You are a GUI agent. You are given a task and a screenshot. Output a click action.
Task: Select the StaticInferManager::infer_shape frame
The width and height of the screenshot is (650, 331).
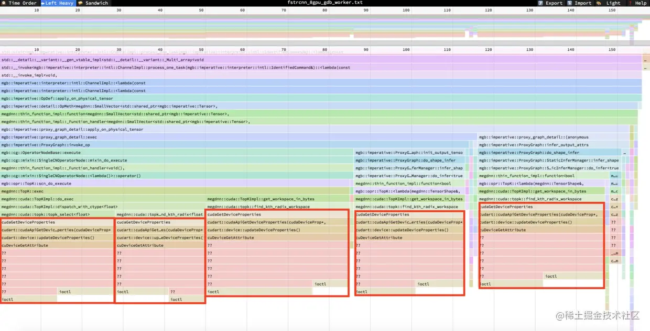(x=549, y=161)
